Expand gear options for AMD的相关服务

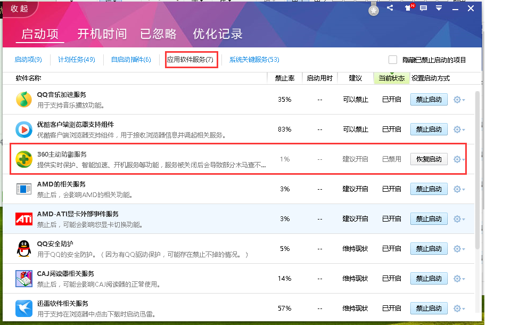coord(459,189)
